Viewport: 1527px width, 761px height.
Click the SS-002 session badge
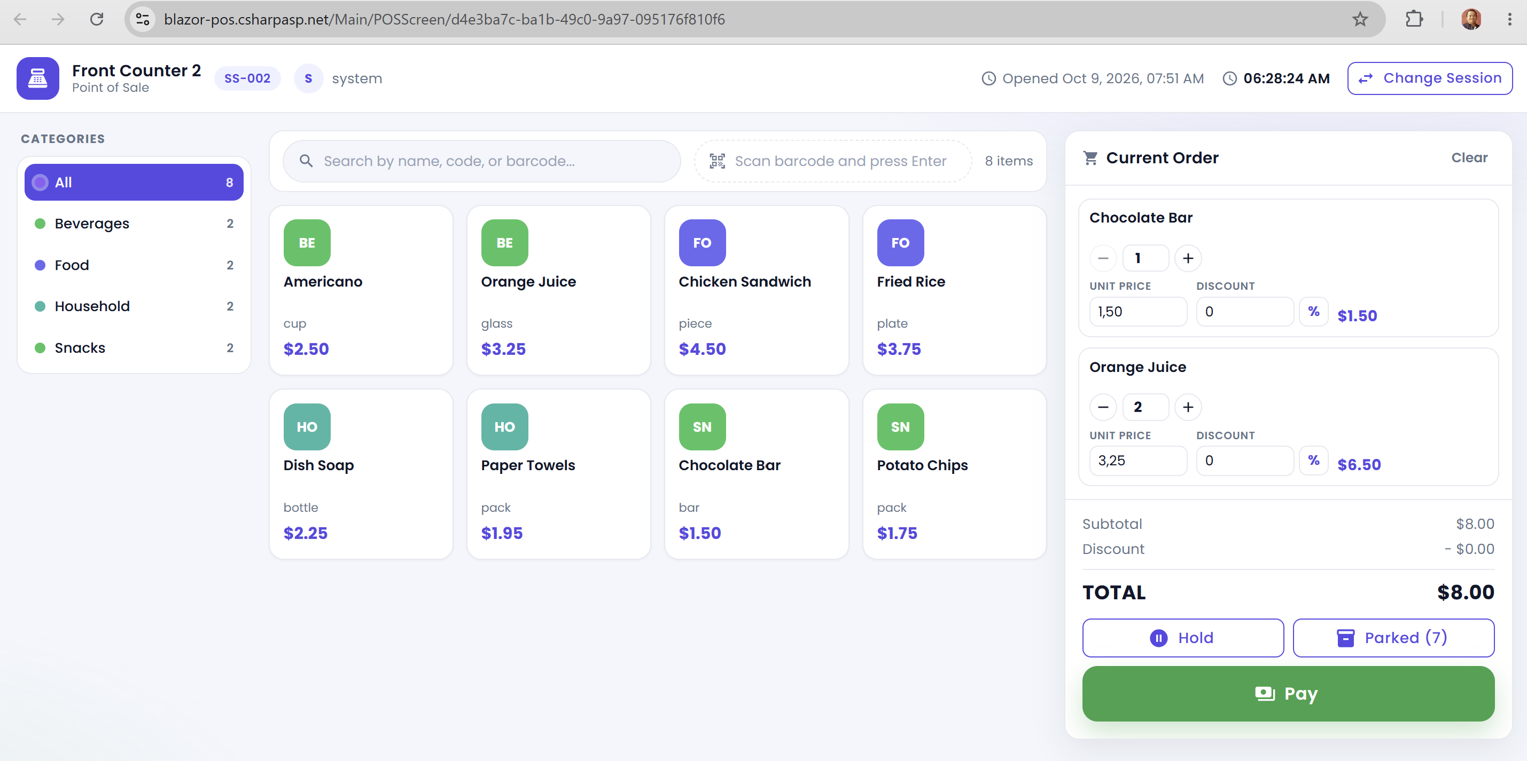(x=247, y=78)
